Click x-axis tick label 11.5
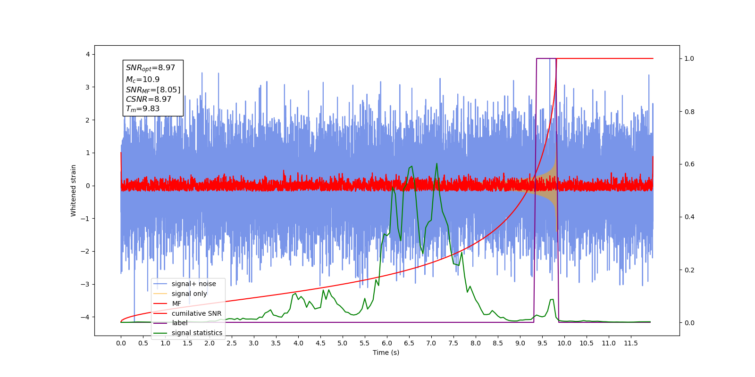The width and height of the screenshot is (755, 377). (631, 343)
